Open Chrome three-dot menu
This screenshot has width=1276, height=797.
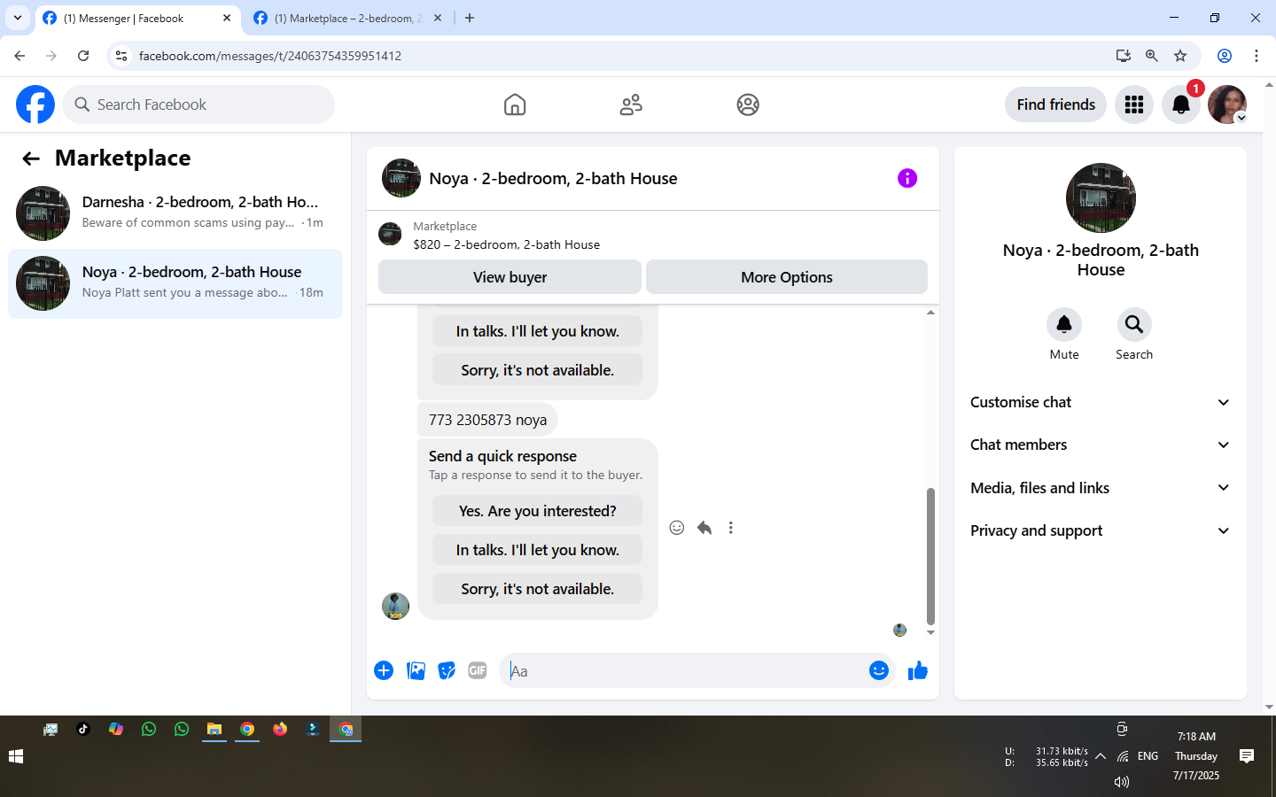coord(1257,56)
